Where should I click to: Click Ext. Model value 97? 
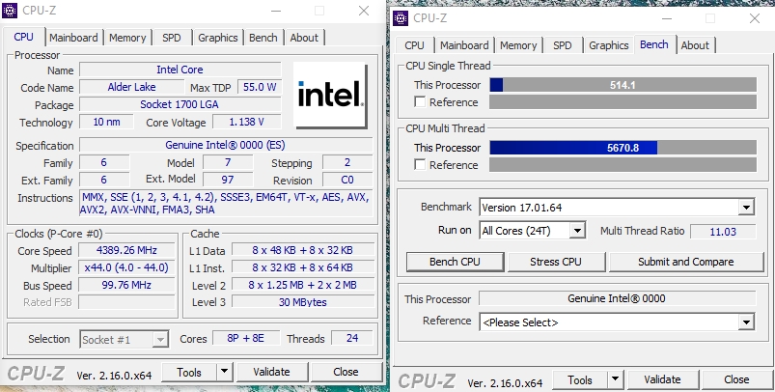click(228, 180)
